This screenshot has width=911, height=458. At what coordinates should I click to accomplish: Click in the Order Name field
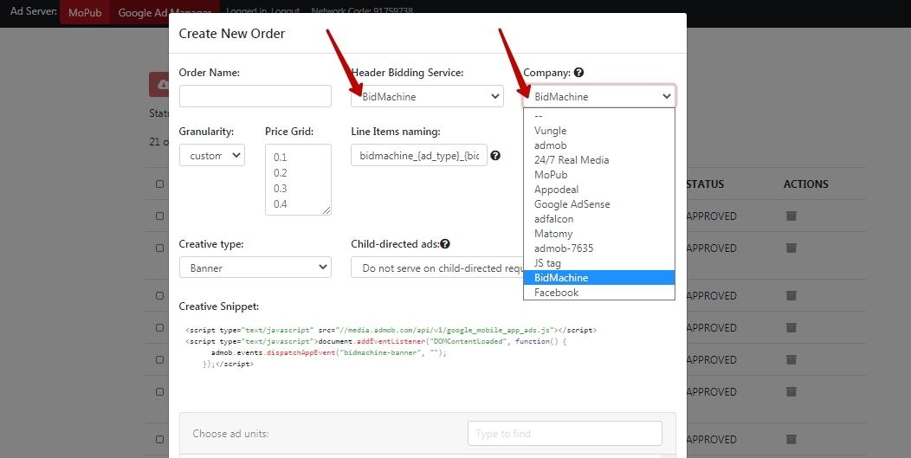click(255, 96)
